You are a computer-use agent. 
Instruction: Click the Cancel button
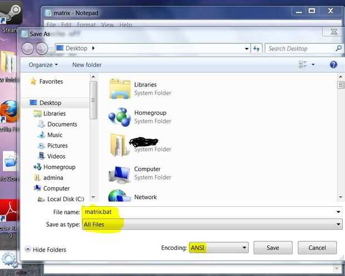coord(317,248)
